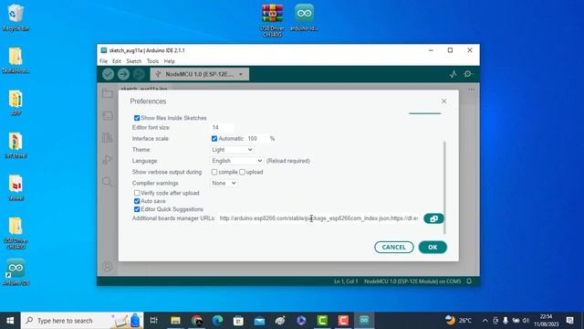Open Microsoft Store from the taskbar
The width and height of the screenshot is (584, 329).
[x=238, y=321]
